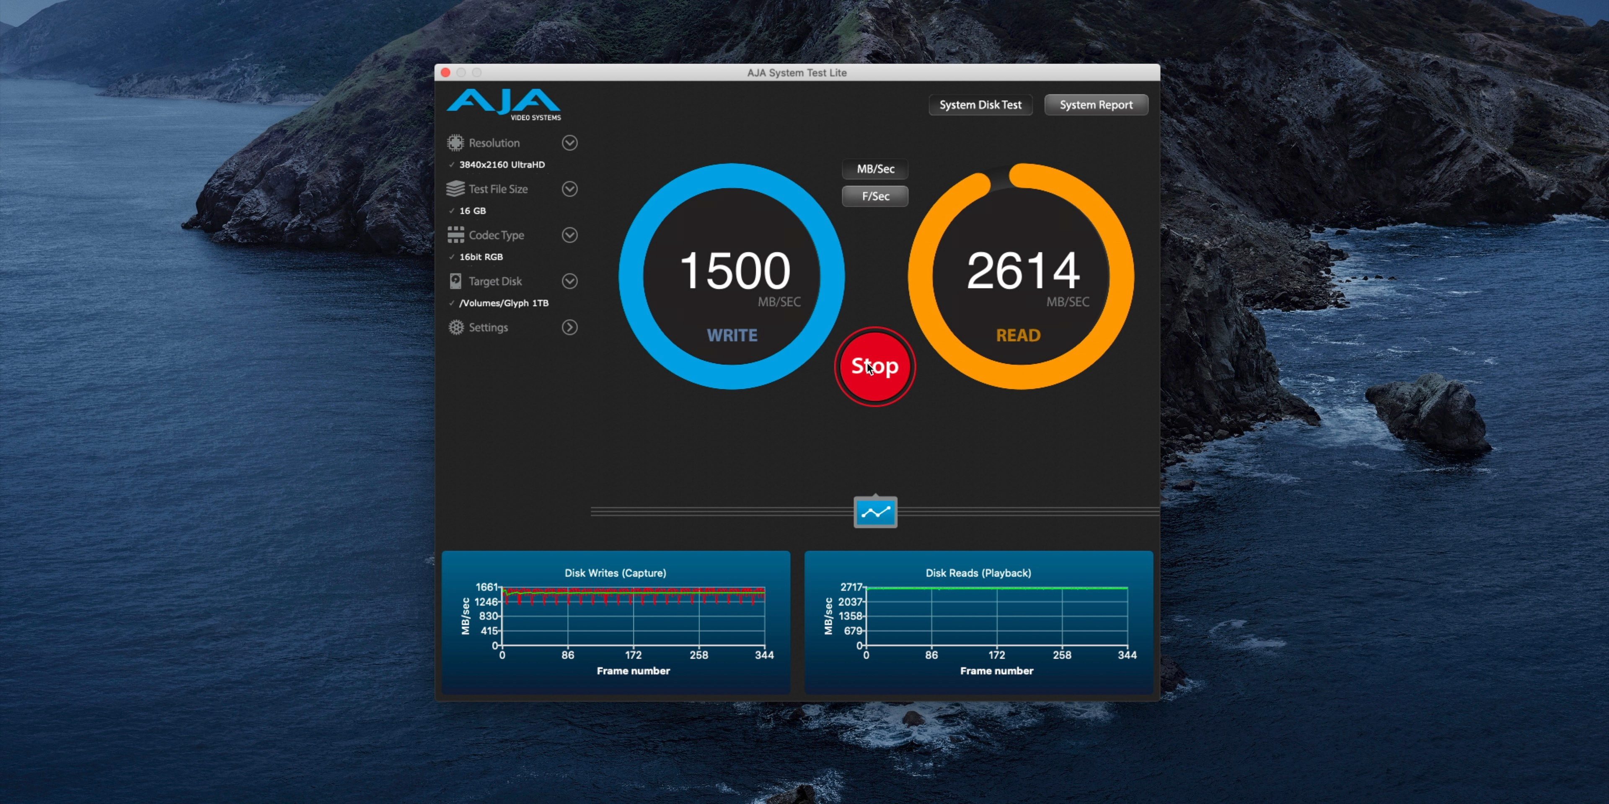The height and width of the screenshot is (804, 1609).
Task: Select the 3840x2160 UltraHD resolution value
Action: click(x=502, y=165)
